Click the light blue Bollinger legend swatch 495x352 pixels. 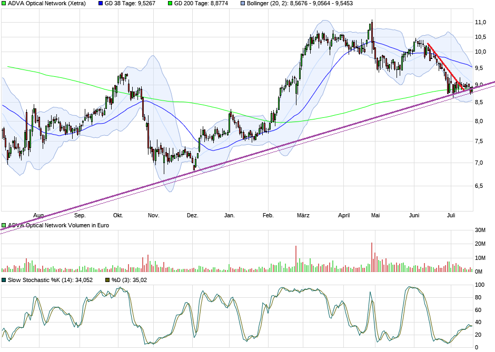(243, 4)
